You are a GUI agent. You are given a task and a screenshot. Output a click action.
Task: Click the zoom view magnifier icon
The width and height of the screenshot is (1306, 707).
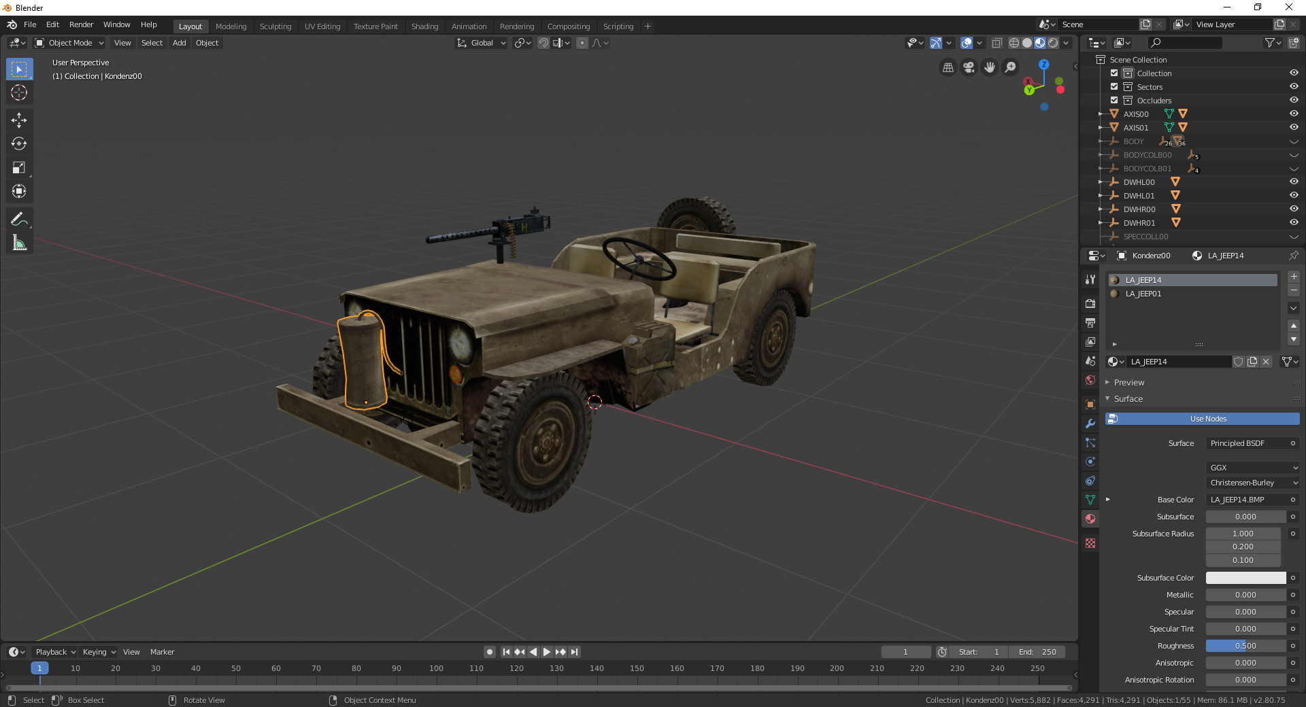[x=1011, y=67]
